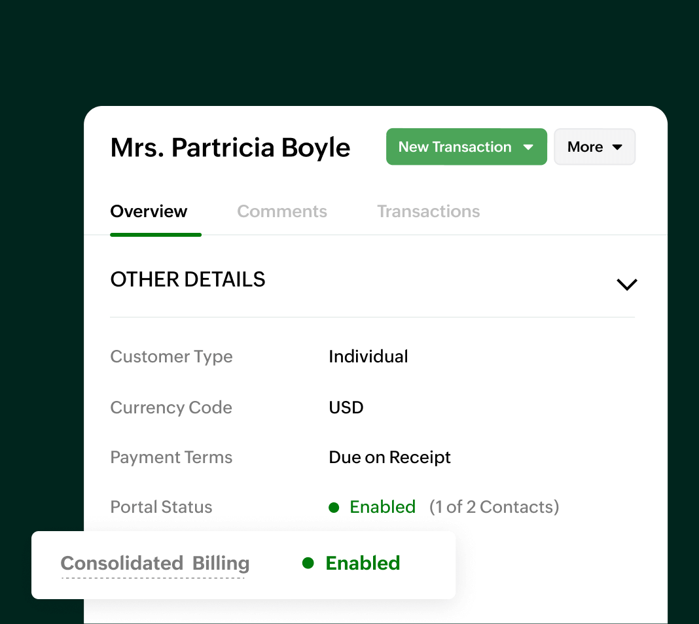Click the customer name Mrs. Partricia Boyle
Viewport: 699px width, 624px height.
coord(230,148)
